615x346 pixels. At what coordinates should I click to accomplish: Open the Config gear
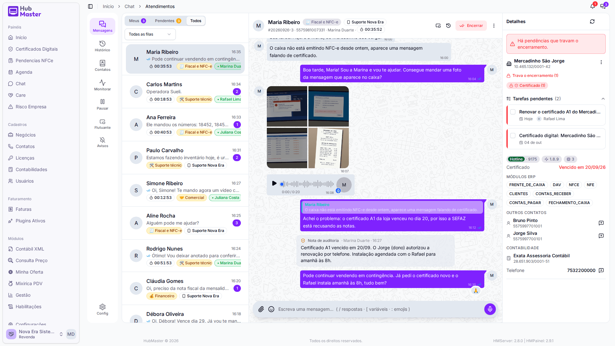pyautogui.click(x=102, y=309)
